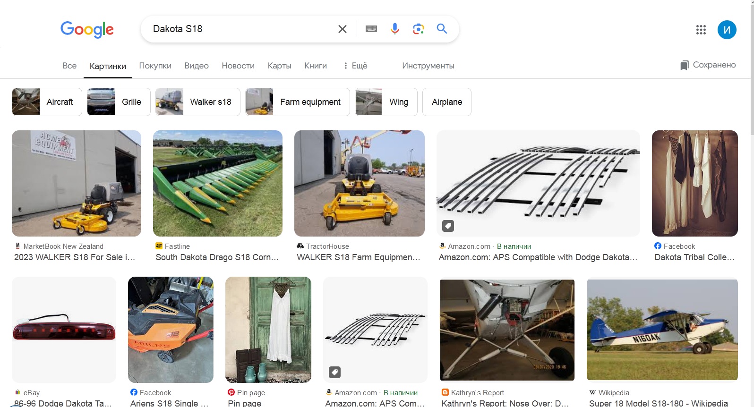Expand the Ещё more menu
The height and width of the screenshot is (407, 754).
[x=355, y=66]
